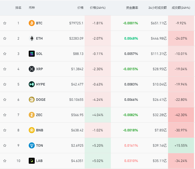Screen dimensions: 195x169
Task: Add DOGE to favorites star
Action: point(5,100)
